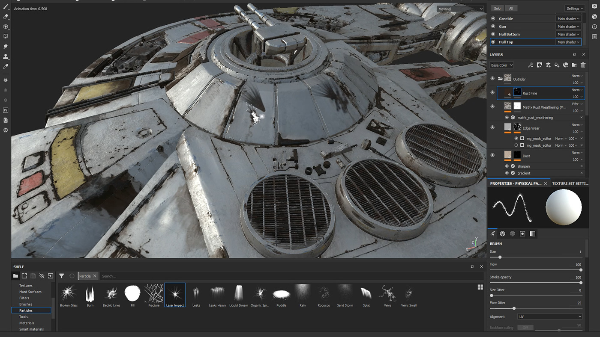Toggle Greeble texture set visibility

(x=493, y=19)
